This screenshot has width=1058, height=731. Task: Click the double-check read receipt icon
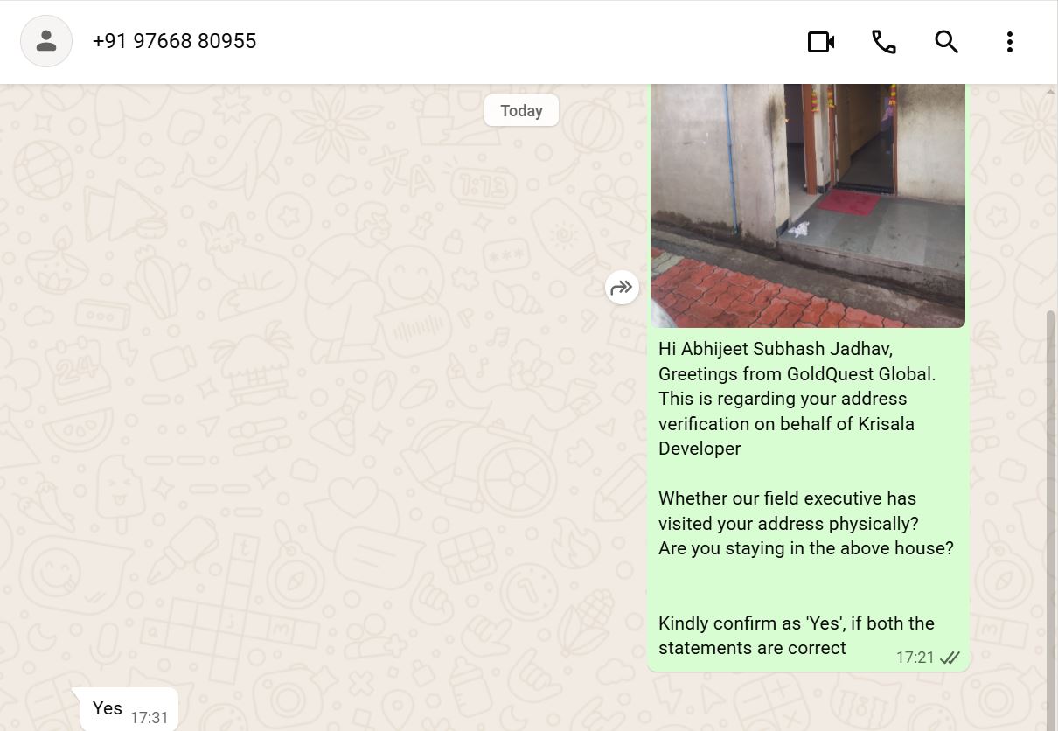click(950, 658)
